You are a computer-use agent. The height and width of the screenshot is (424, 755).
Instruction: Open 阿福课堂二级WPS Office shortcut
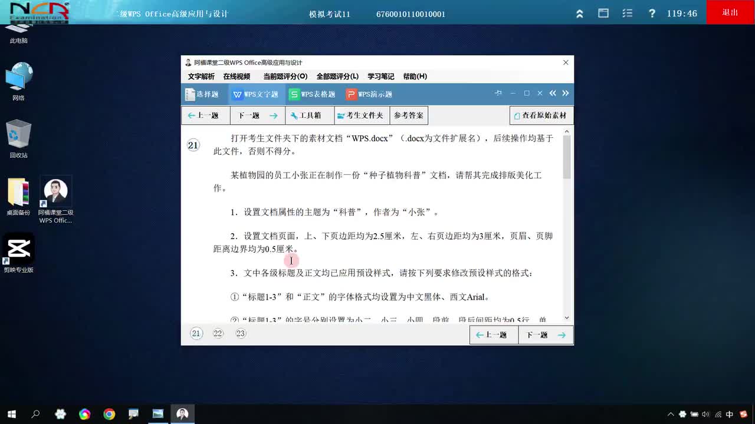click(x=55, y=200)
